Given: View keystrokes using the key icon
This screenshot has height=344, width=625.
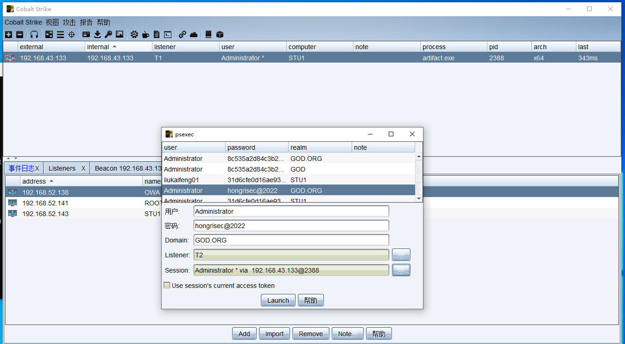Looking at the screenshot, I should point(108,34).
